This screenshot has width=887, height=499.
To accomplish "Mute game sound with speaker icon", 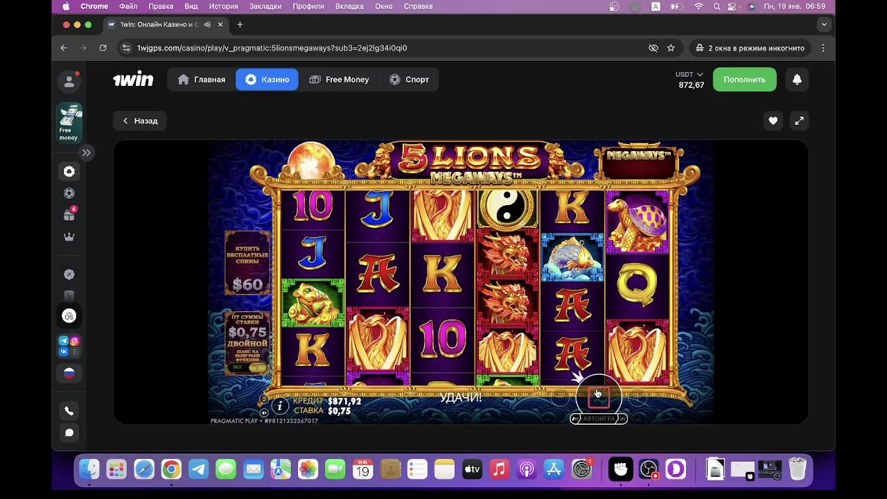I will (x=264, y=412).
